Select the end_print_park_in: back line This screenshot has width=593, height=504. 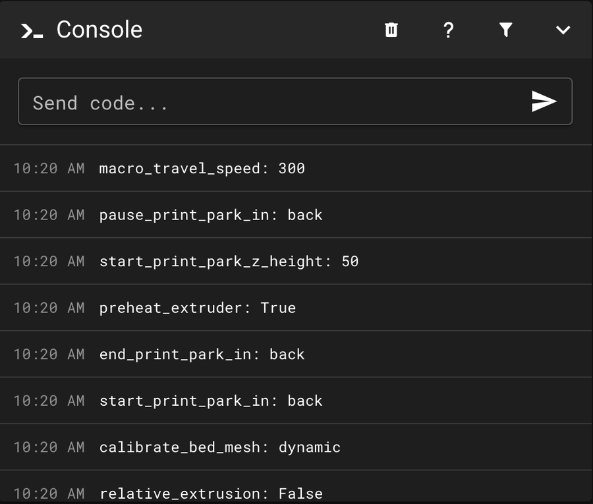(x=202, y=354)
